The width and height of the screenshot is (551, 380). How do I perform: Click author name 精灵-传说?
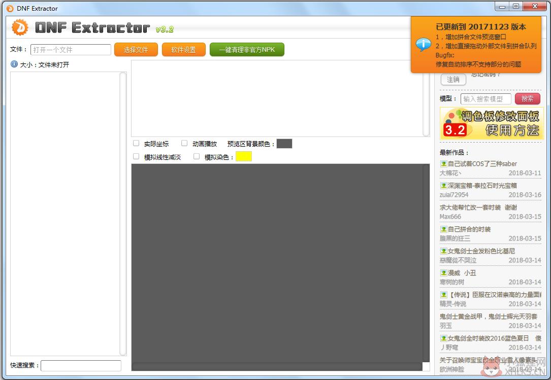(453, 303)
